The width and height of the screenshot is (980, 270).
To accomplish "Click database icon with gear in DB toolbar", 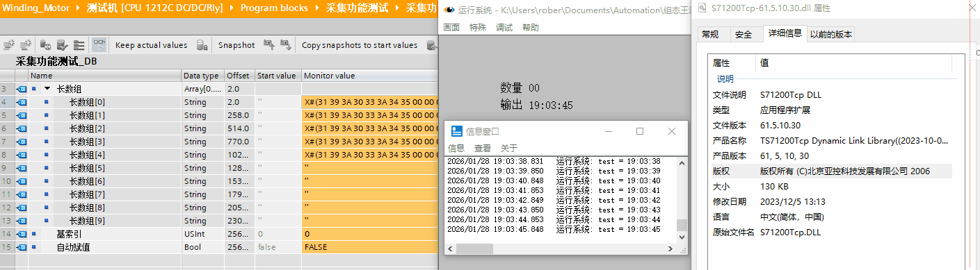I will (45, 45).
